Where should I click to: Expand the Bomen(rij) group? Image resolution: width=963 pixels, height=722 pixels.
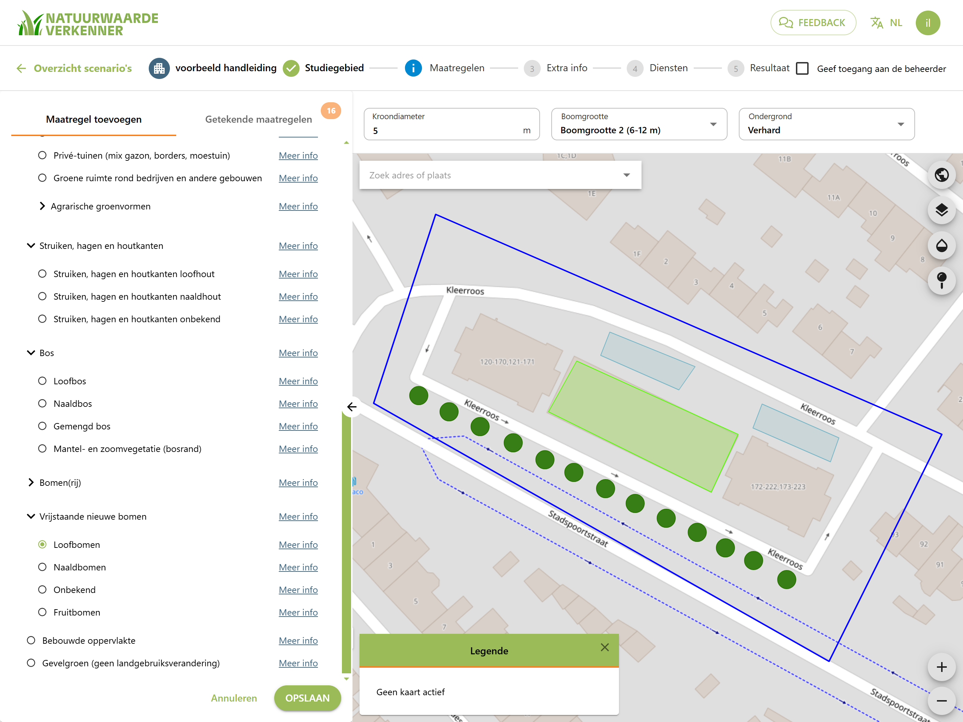[31, 483]
